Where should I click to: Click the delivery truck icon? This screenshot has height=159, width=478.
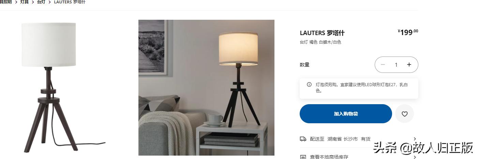coord(303,139)
